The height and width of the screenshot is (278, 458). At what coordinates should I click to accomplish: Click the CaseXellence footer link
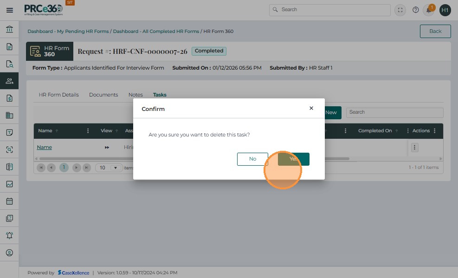(74, 273)
